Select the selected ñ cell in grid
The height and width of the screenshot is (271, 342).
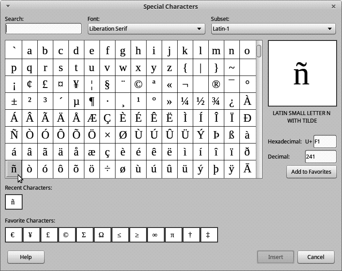(14, 169)
